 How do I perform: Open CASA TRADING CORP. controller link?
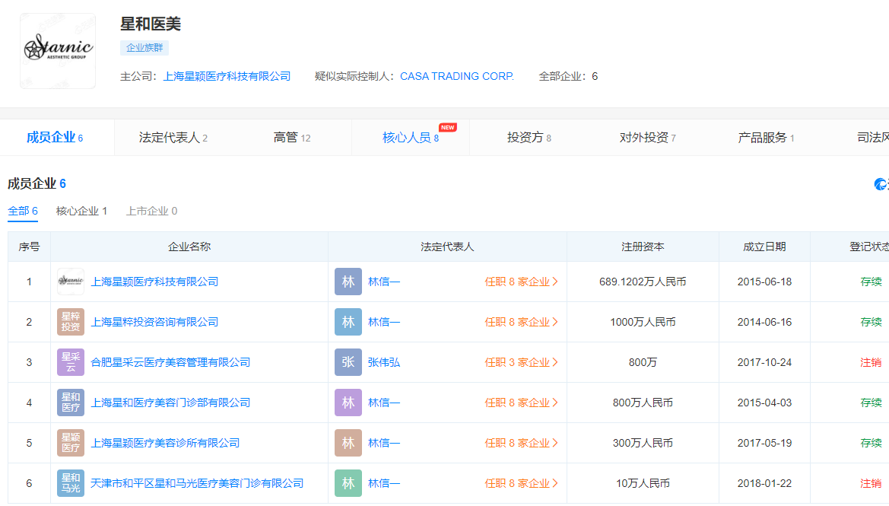tap(457, 76)
